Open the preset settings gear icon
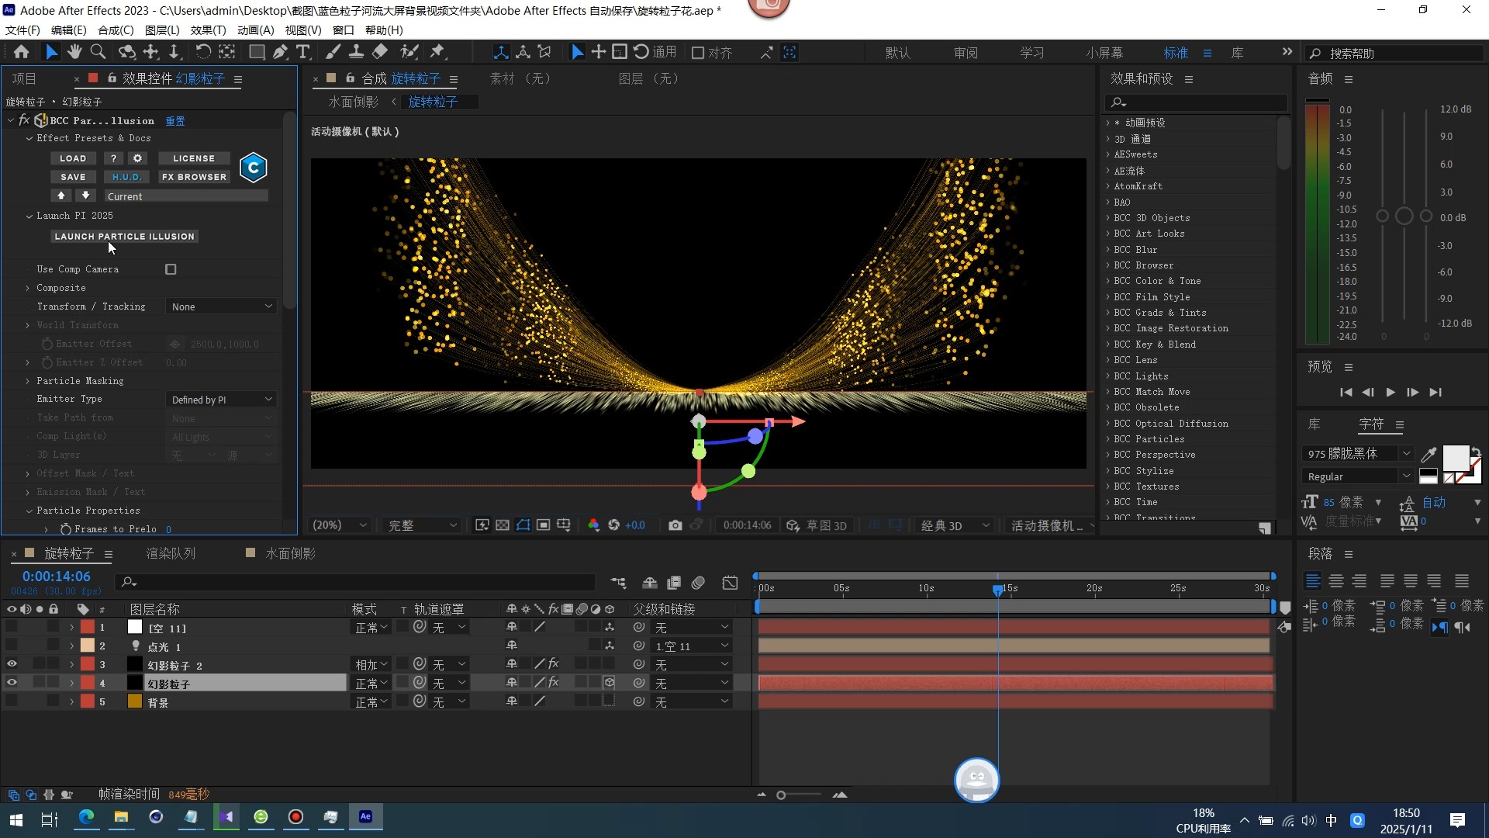This screenshot has width=1489, height=838. (x=137, y=158)
